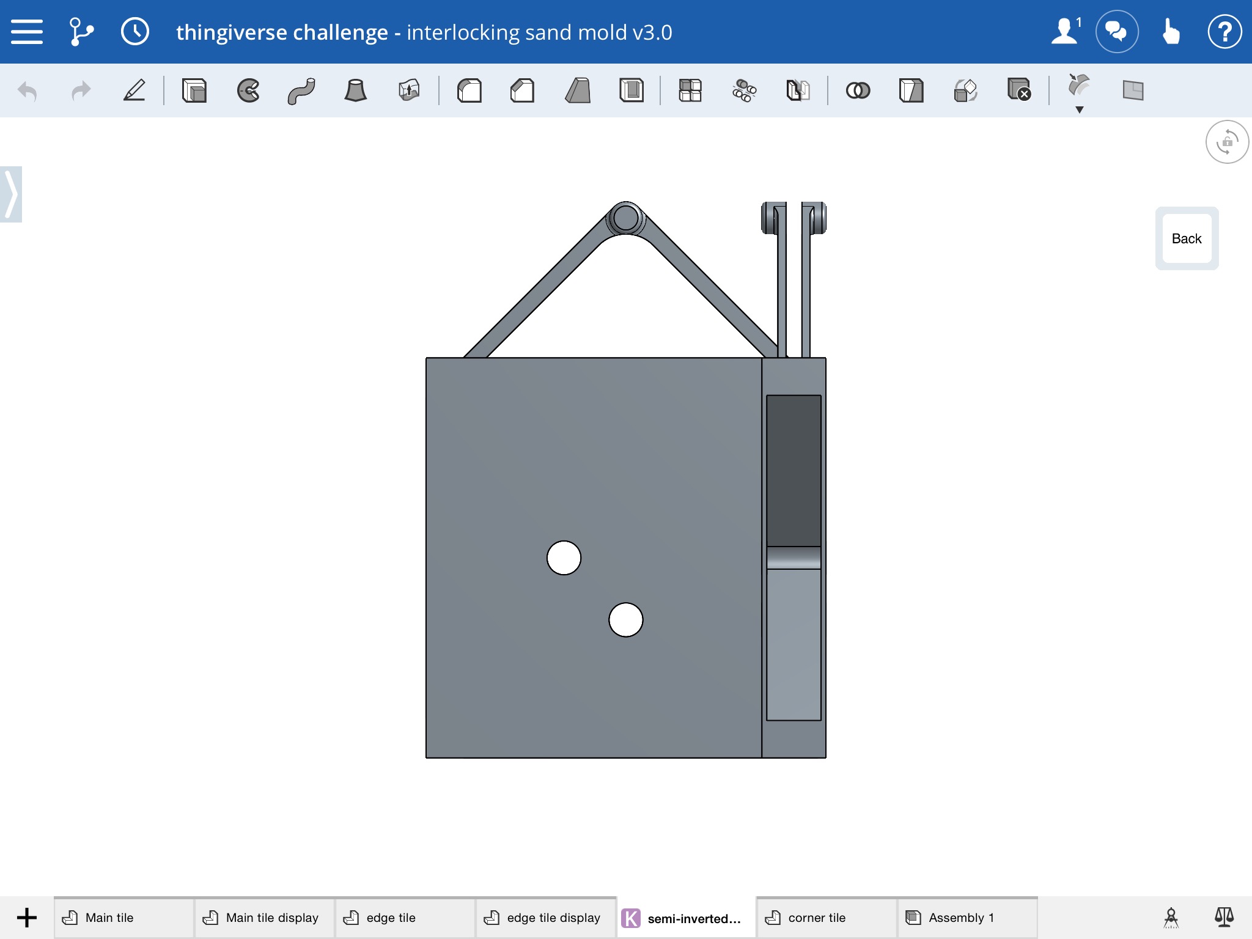Select the dark recessed slot face
The height and width of the screenshot is (939, 1252).
794,471
